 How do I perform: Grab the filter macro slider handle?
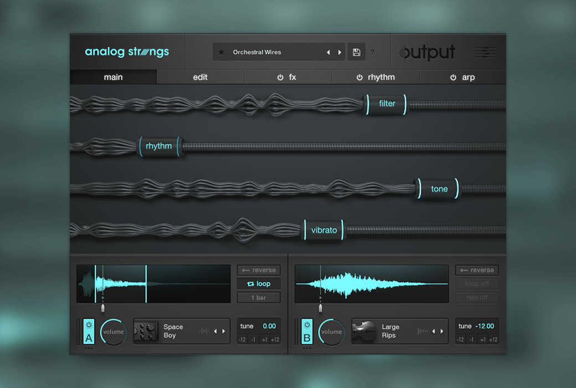tap(387, 104)
